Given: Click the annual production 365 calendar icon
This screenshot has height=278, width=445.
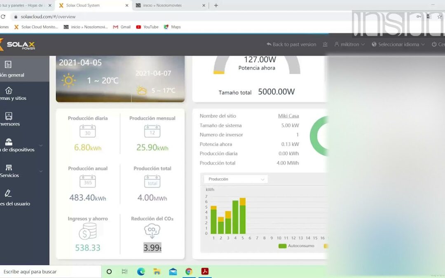Looking at the screenshot, I should [x=88, y=181].
